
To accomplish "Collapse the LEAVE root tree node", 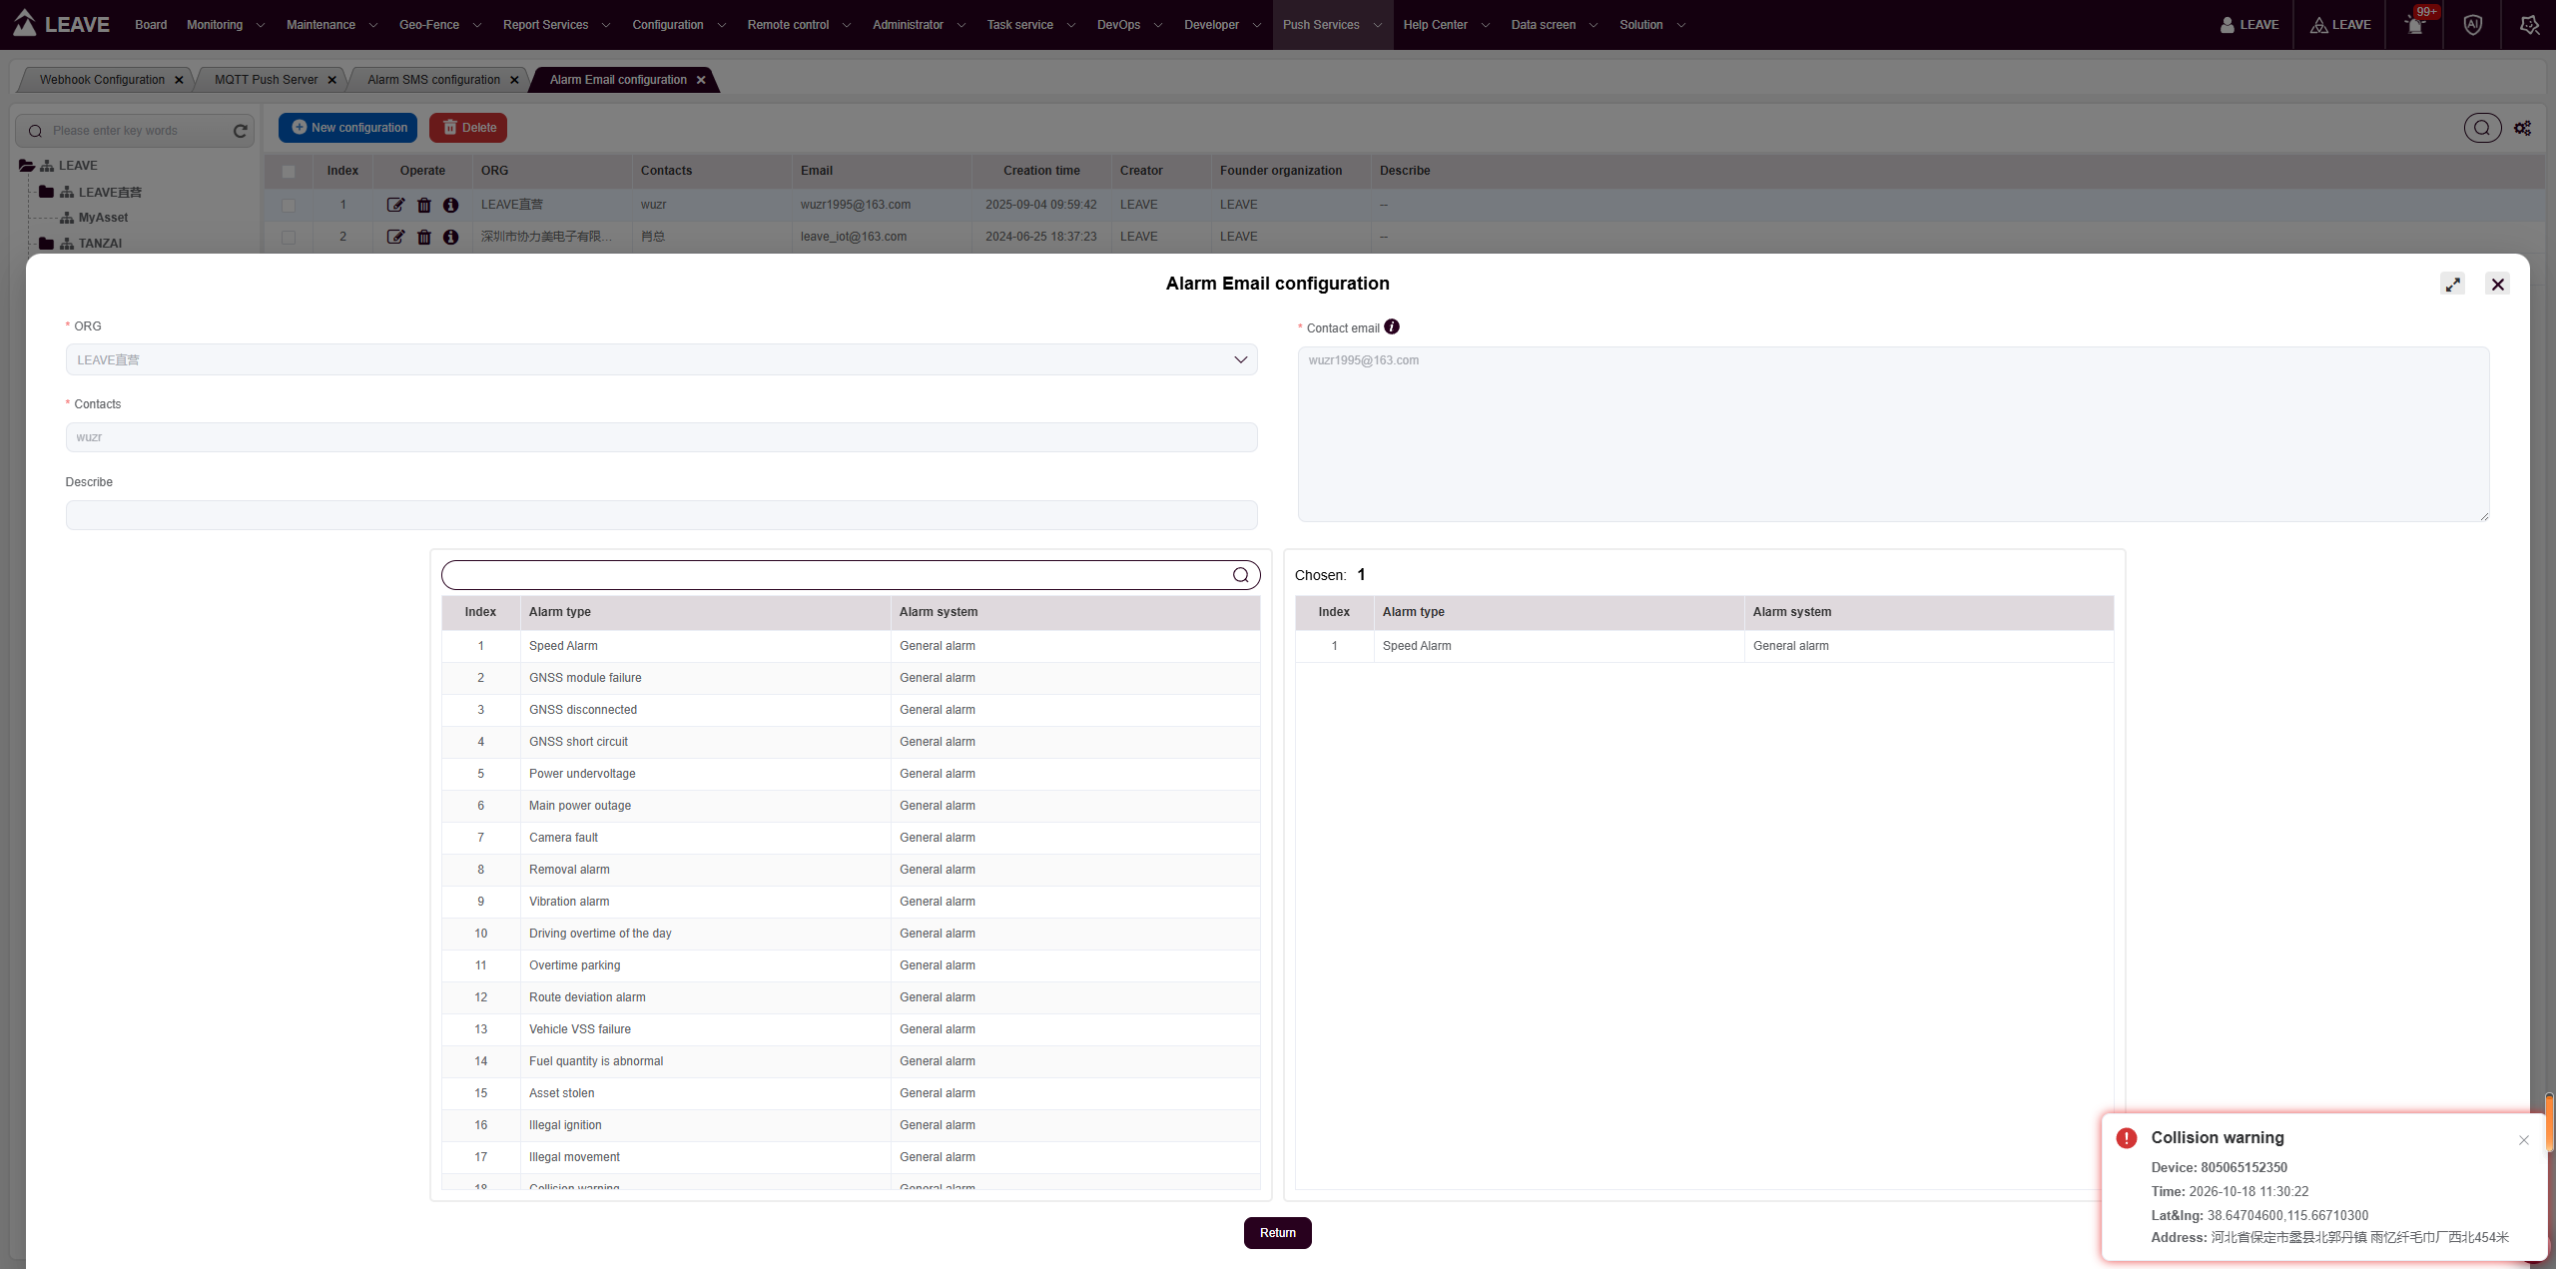I will click(27, 166).
